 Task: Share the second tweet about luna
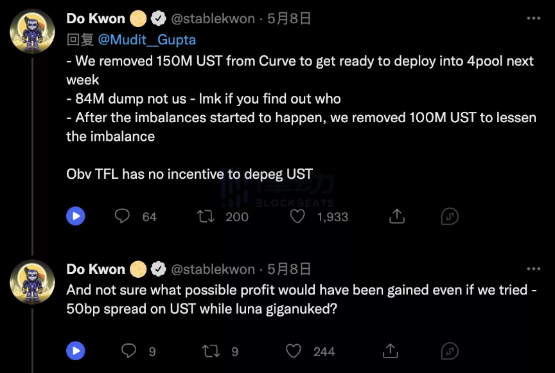(x=391, y=350)
